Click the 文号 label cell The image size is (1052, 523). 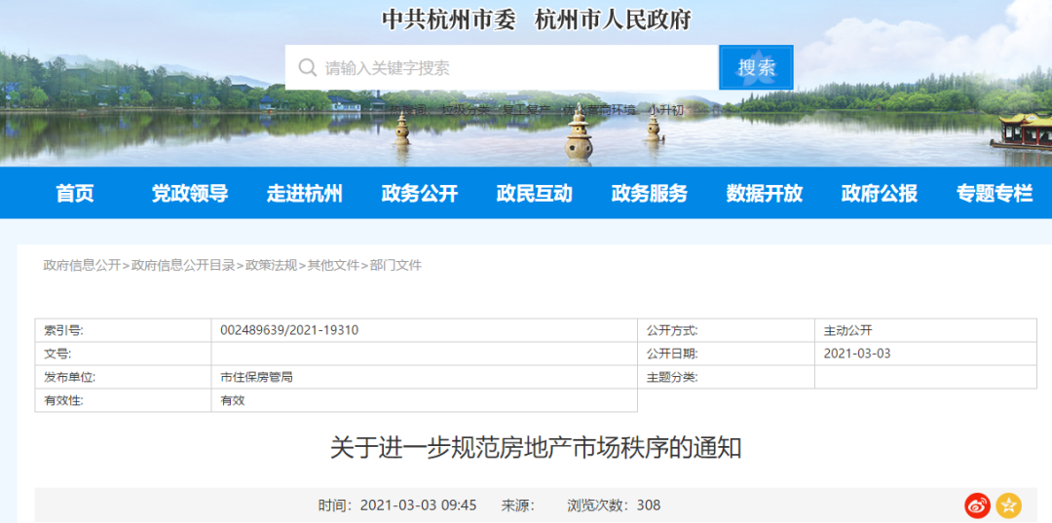124,355
